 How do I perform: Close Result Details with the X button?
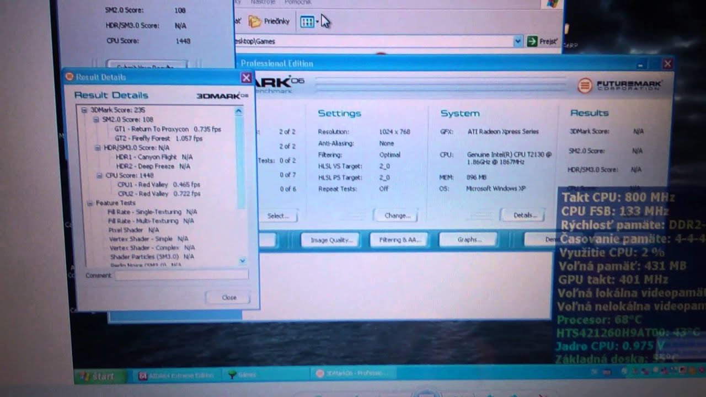[247, 78]
